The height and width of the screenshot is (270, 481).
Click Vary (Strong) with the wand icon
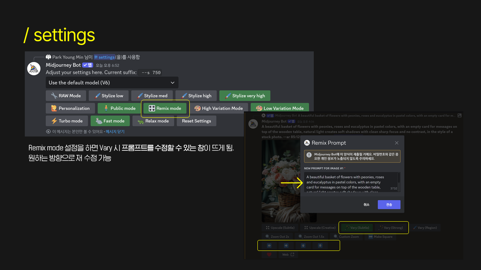point(391,228)
